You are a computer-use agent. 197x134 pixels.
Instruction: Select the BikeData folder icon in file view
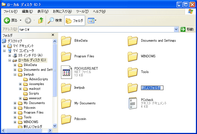(66, 41)
